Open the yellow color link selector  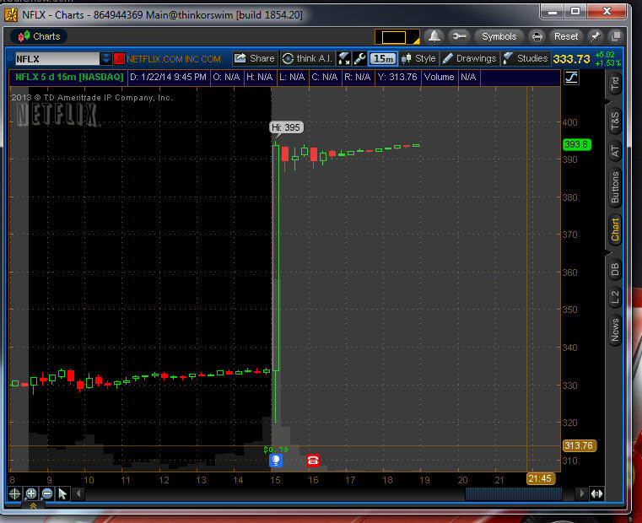pos(397,37)
